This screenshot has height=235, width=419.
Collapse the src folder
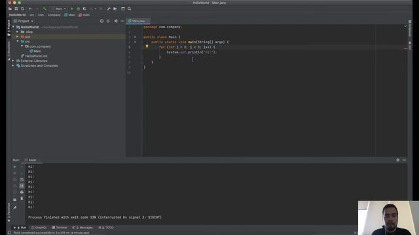[x=18, y=42]
